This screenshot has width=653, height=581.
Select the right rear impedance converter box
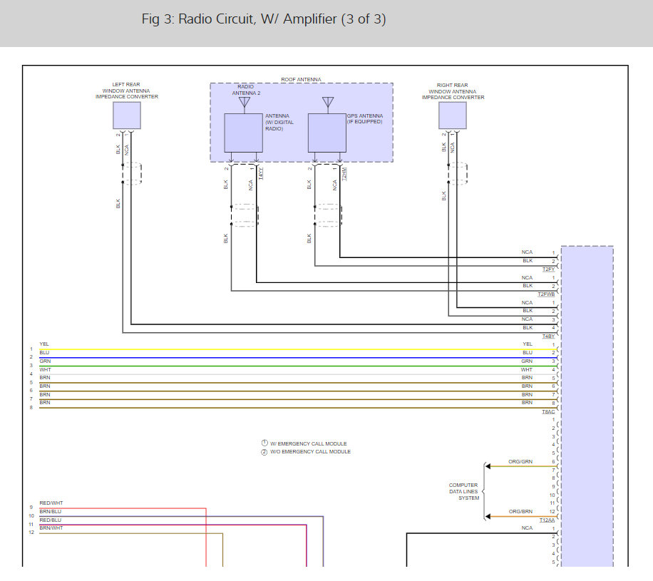[452, 115]
